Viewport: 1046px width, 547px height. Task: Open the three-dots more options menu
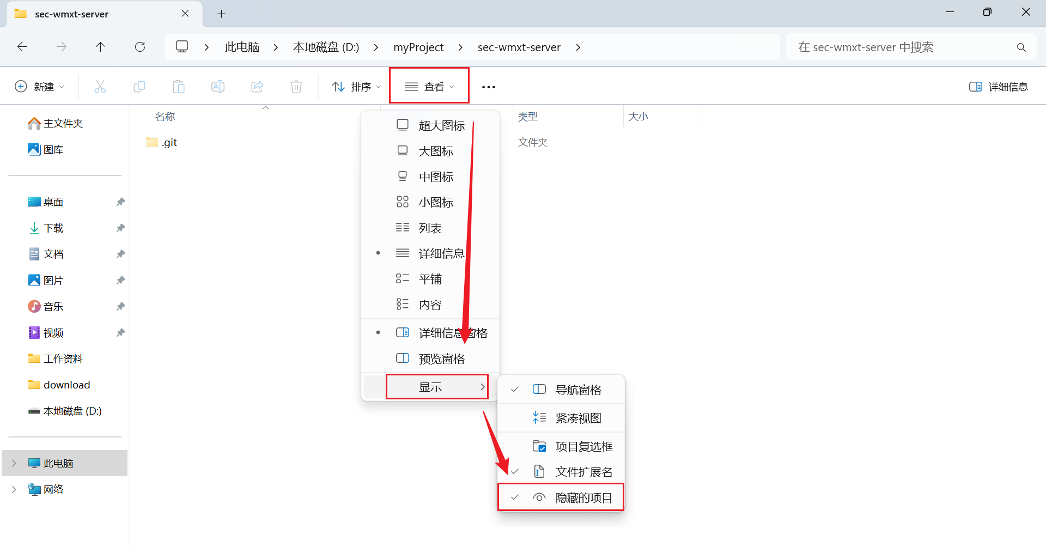click(x=489, y=87)
